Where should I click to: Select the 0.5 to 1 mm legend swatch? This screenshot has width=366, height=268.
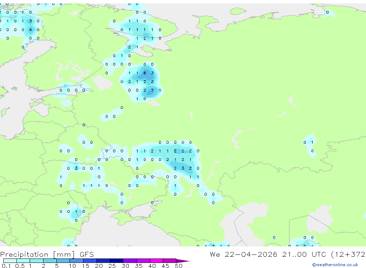point(23,261)
